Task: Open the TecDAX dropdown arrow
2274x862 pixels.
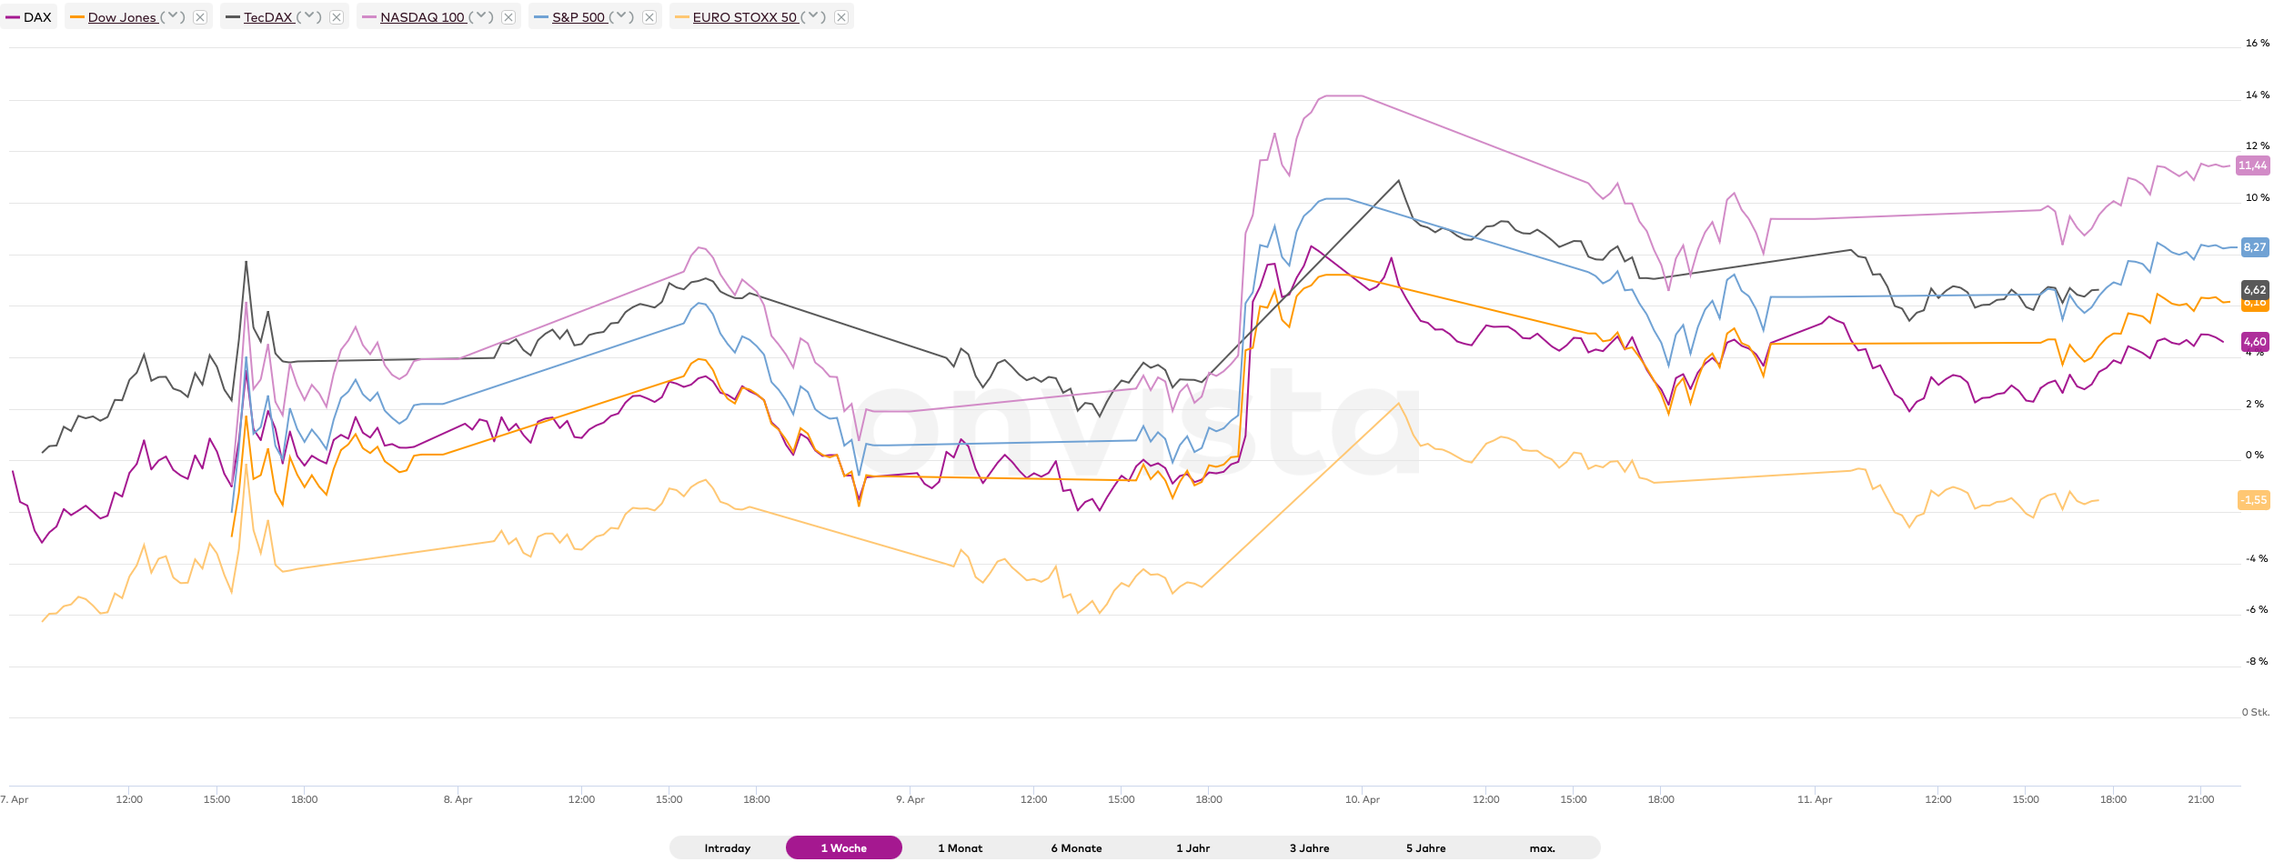Action: [x=309, y=17]
